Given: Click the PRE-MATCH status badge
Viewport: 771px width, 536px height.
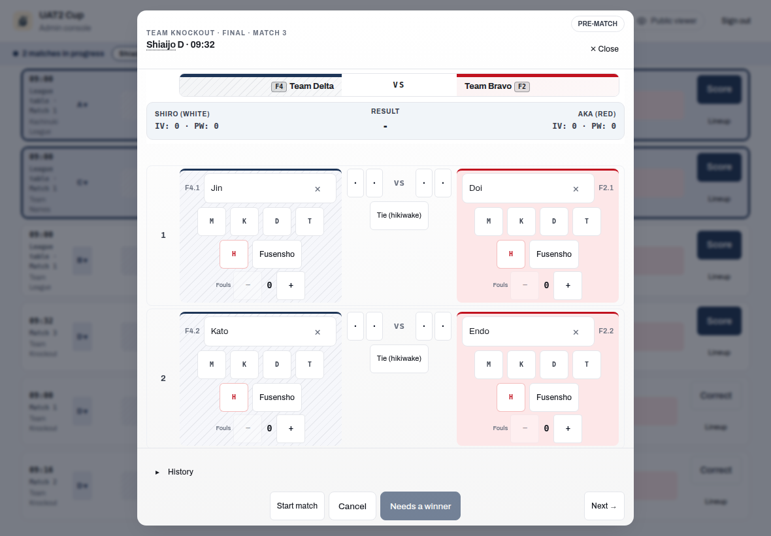Looking at the screenshot, I should pos(597,24).
